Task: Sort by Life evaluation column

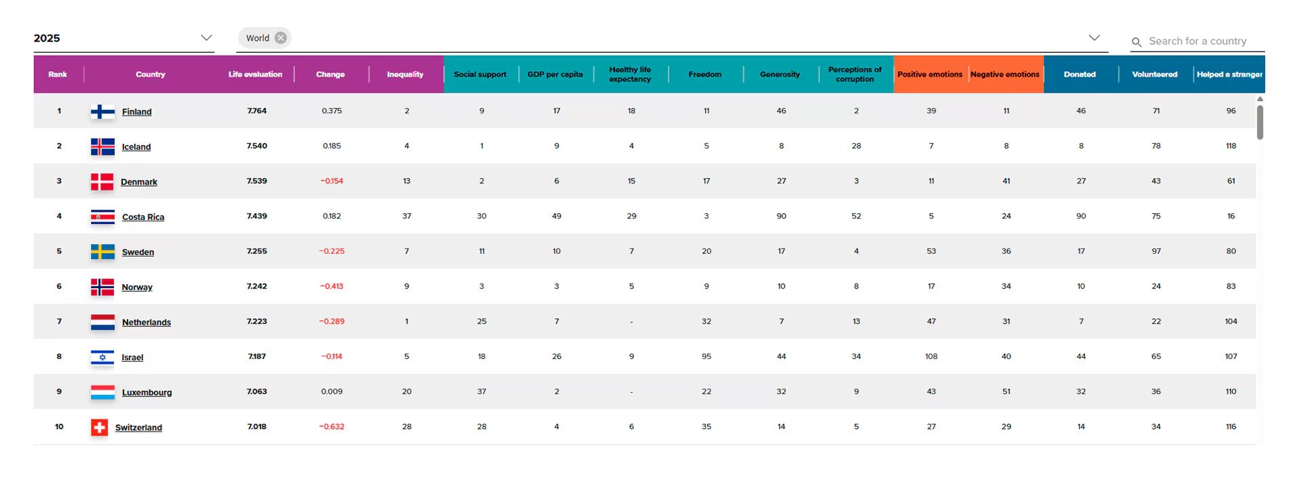Action: click(x=255, y=75)
